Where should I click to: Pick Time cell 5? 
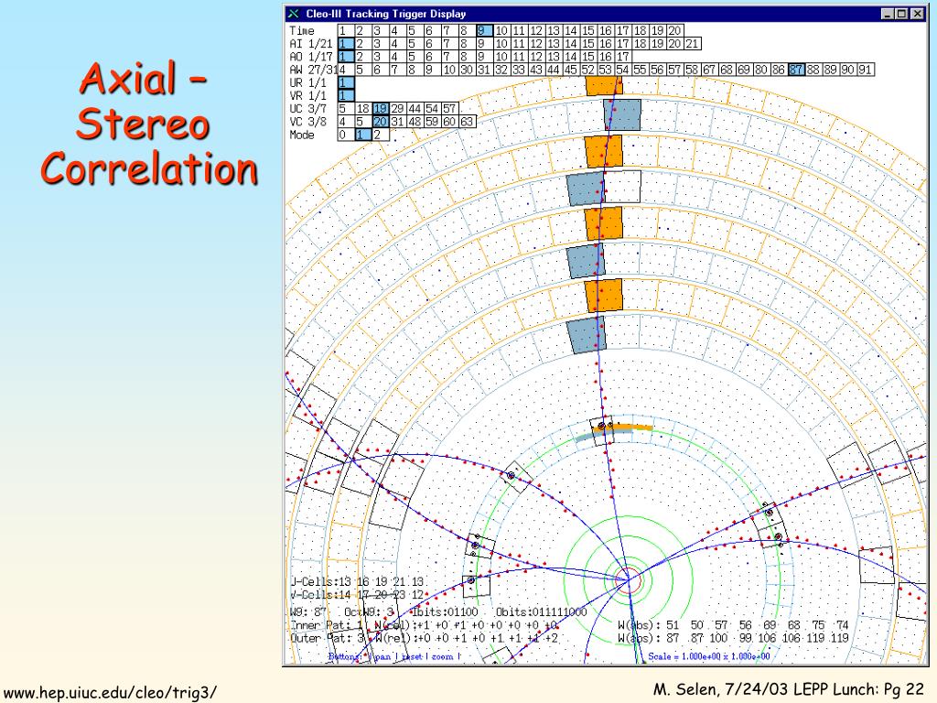(x=415, y=31)
